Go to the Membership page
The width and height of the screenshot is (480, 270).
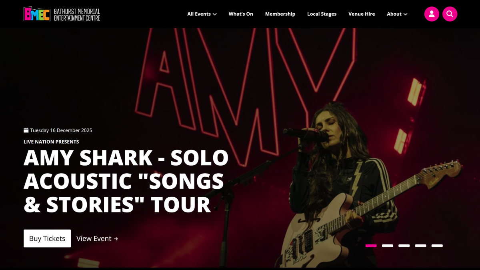click(280, 14)
